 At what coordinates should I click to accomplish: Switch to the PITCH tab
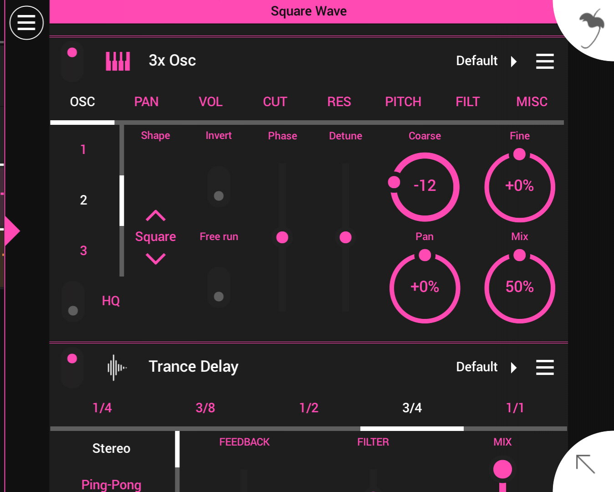pos(403,102)
